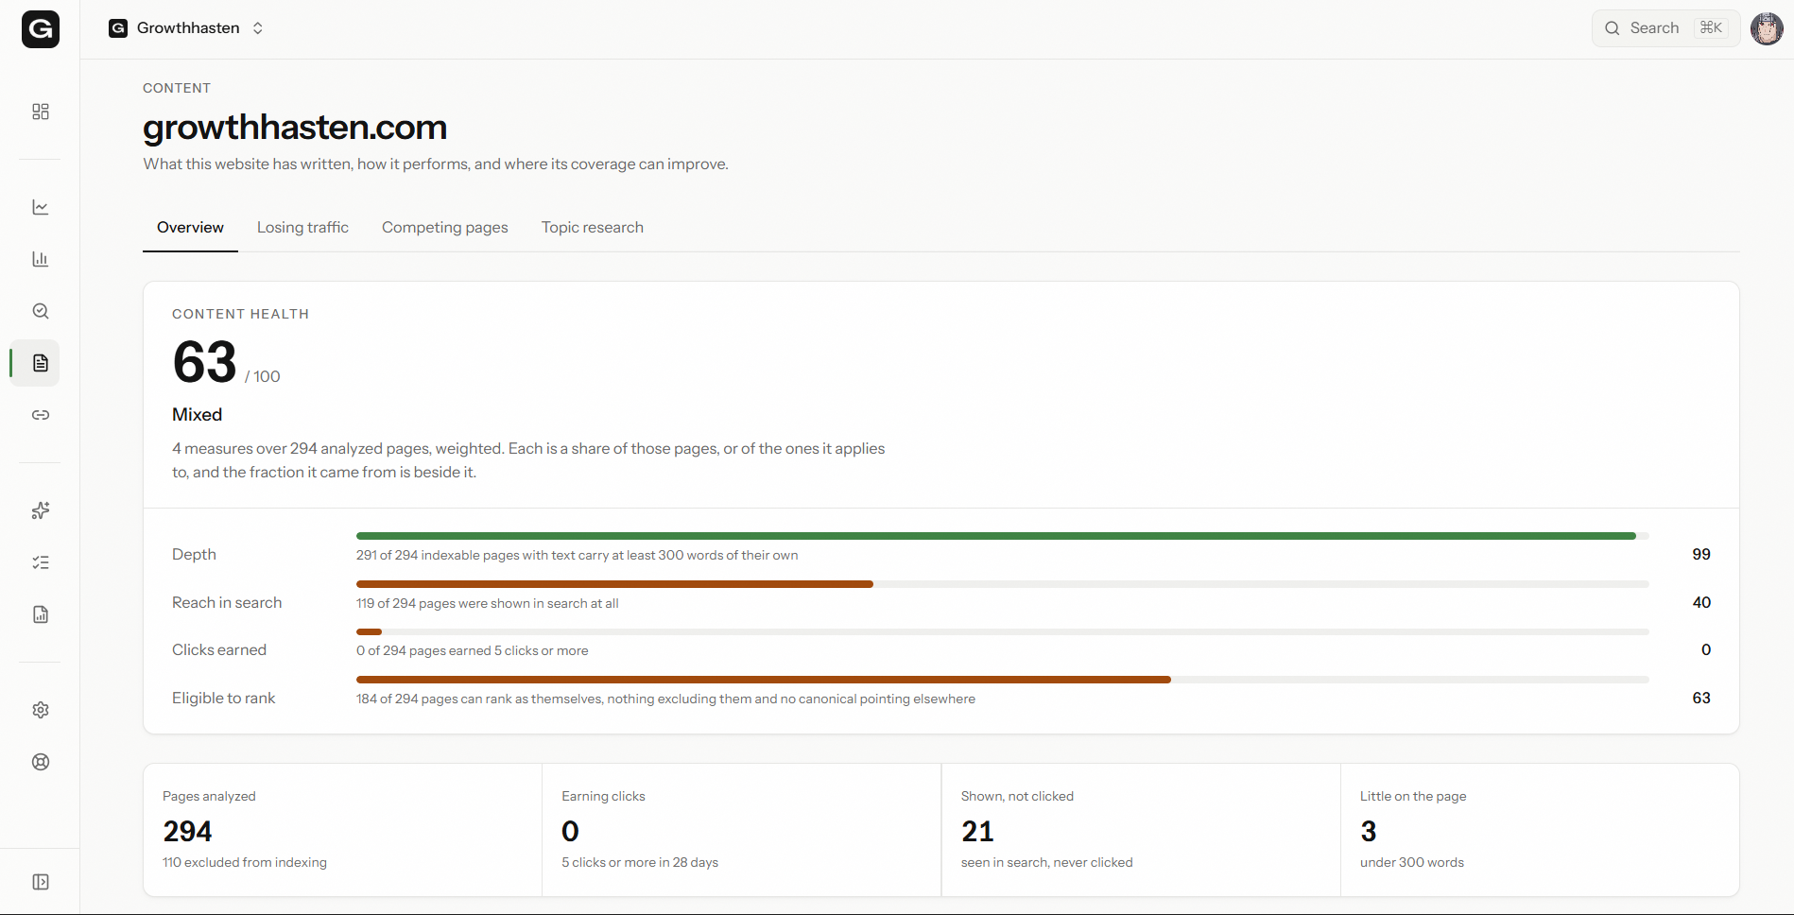Click the Reach in search progress bar
This screenshot has height=915, width=1794.
1002,584
